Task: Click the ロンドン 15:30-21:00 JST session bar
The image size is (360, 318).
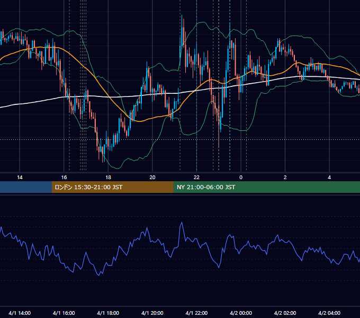Action: pyautogui.click(x=112, y=187)
